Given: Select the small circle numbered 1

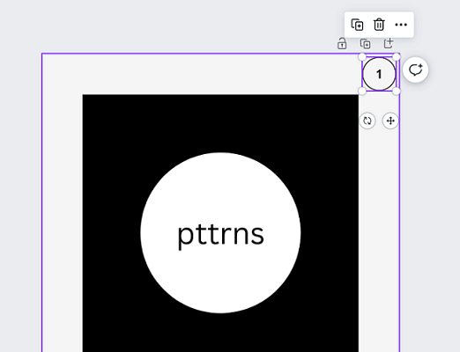Looking at the screenshot, I should (379, 74).
